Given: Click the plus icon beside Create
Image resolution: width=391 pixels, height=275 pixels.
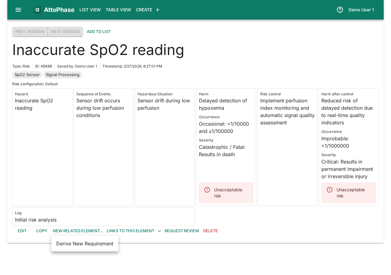Looking at the screenshot, I should pyautogui.click(x=158, y=10).
